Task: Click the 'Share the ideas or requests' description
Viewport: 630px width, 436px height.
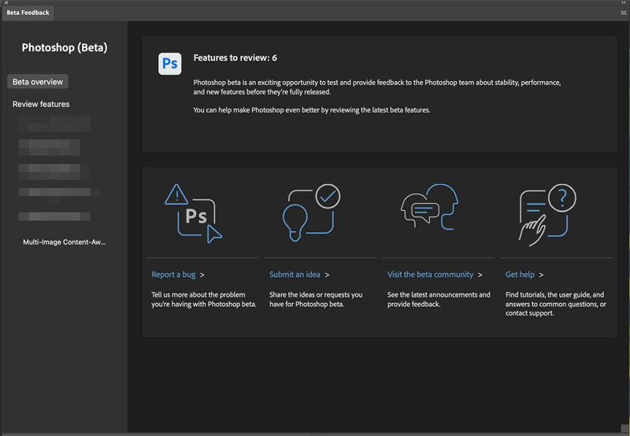Action: click(x=316, y=300)
